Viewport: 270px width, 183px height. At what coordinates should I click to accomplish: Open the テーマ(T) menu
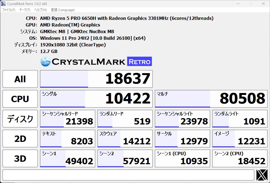click(25, 10)
